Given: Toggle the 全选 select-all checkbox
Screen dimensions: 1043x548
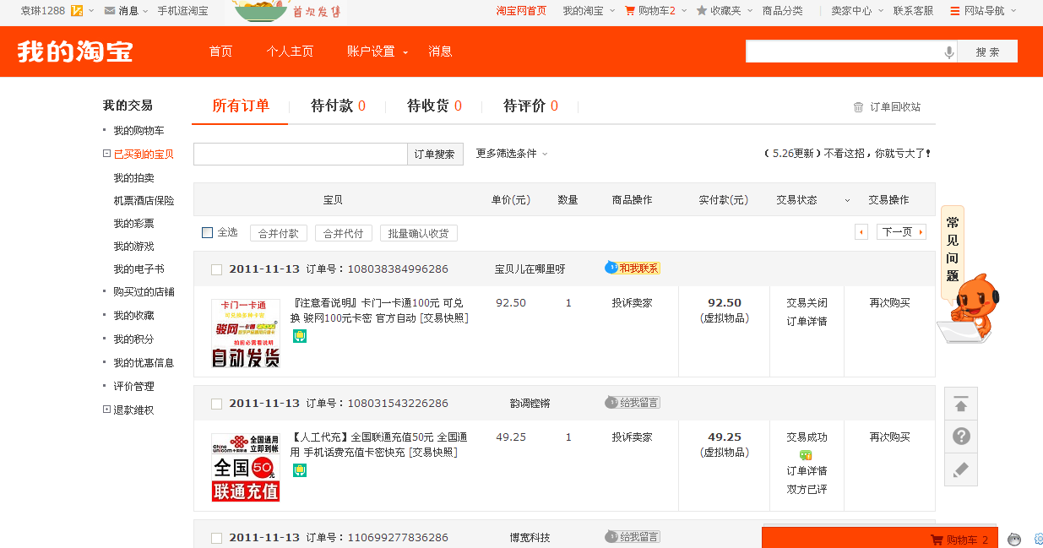Looking at the screenshot, I should pyautogui.click(x=208, y=232).
